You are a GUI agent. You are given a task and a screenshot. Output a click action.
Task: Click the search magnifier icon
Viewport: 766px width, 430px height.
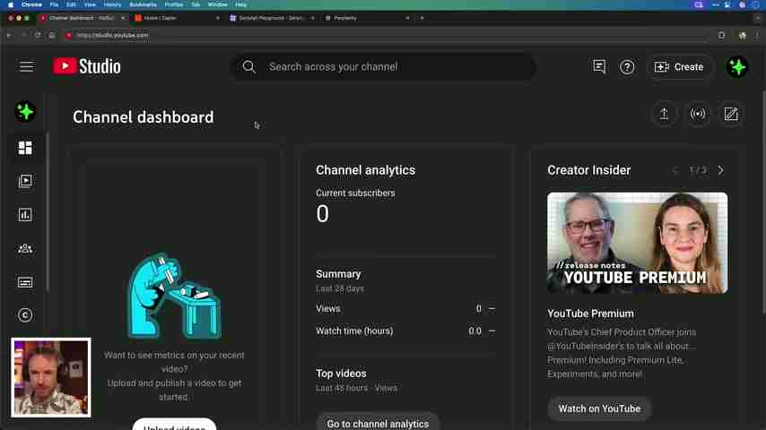[248, 67]
